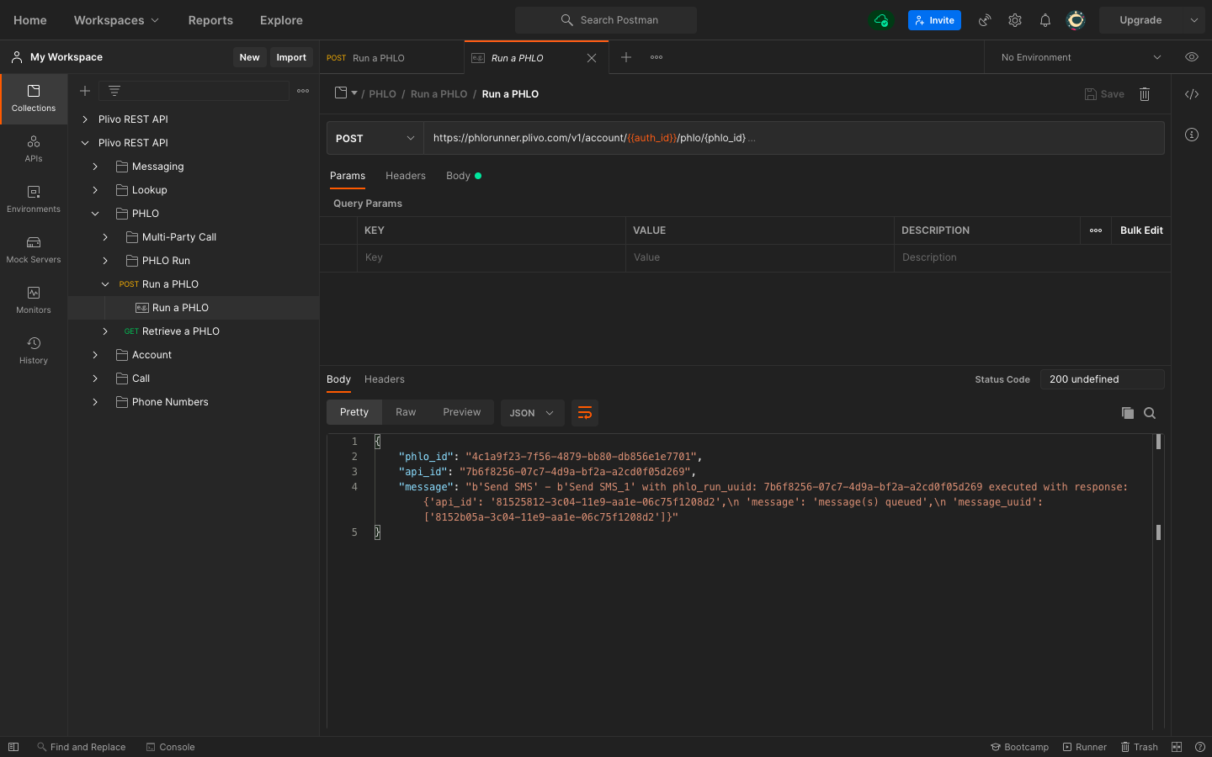Open the Monitors sidebar section
The width and height of the screenshot is (1212, 757).
pos(34,300)
